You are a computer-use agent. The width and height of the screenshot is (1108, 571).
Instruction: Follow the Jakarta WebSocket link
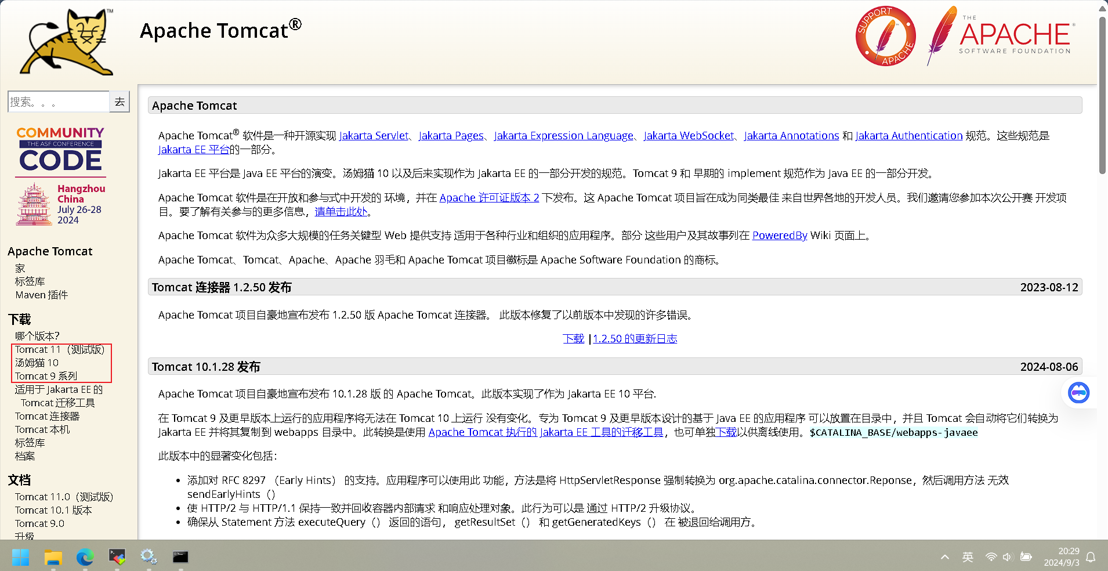click(x=689, y=135)
